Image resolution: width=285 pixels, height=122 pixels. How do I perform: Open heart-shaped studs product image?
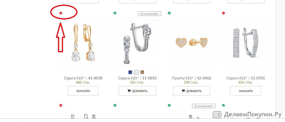[192, 43]
